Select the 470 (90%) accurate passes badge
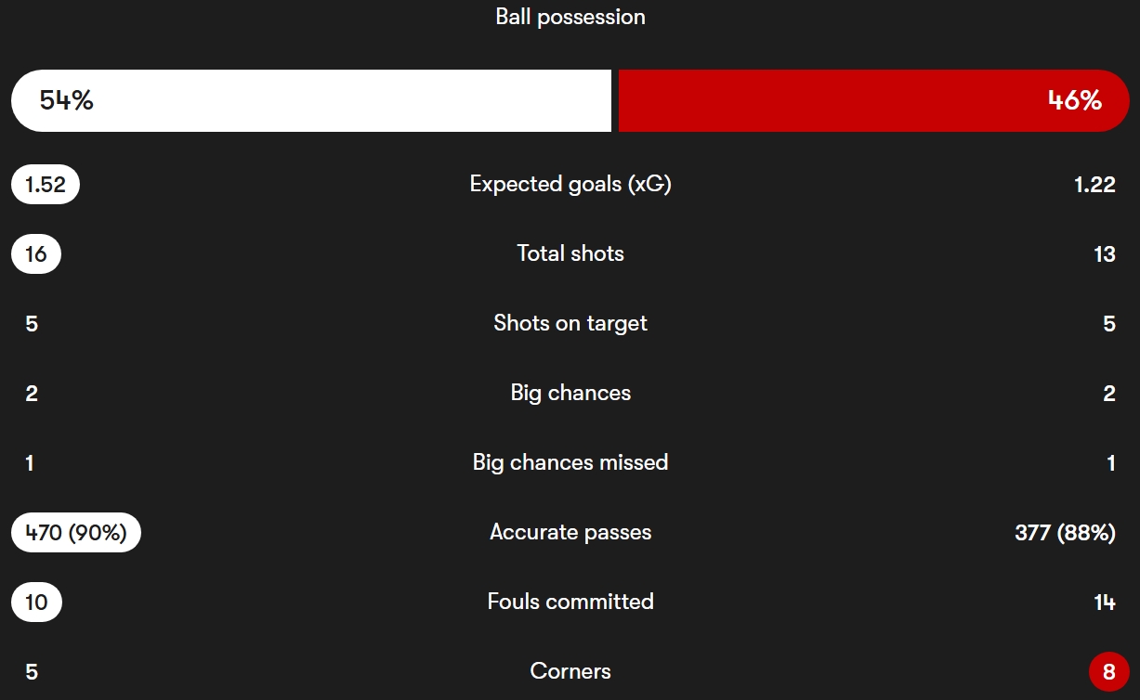Image resolution: width=1140 pixels, height=700 pixels. pyautogui.click(x=76, y=533)
